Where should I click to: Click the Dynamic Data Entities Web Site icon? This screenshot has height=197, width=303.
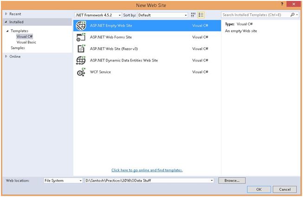(x=81, y=60)
